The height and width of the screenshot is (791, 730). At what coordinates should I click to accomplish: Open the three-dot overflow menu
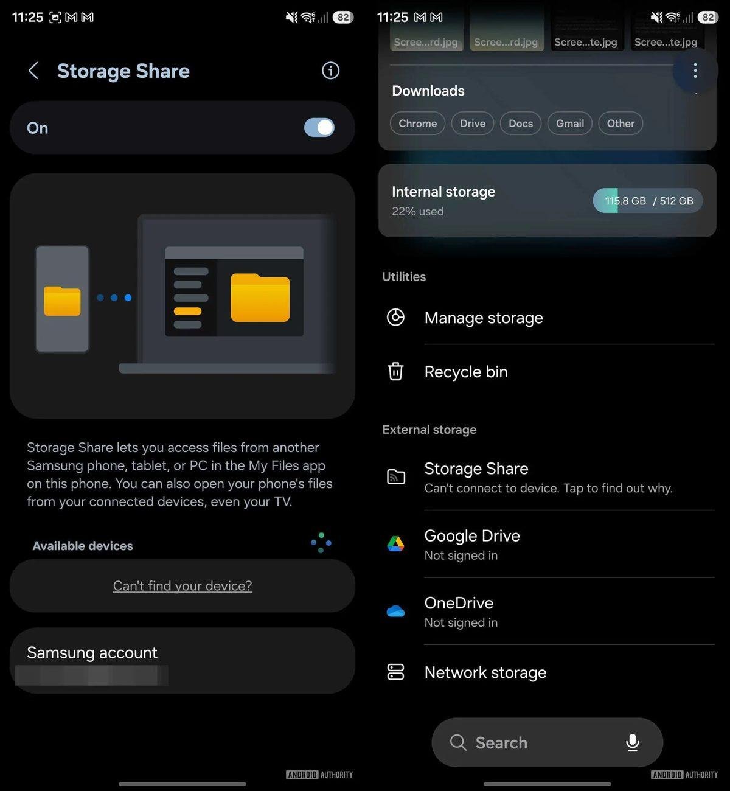[x=694, y=71]
